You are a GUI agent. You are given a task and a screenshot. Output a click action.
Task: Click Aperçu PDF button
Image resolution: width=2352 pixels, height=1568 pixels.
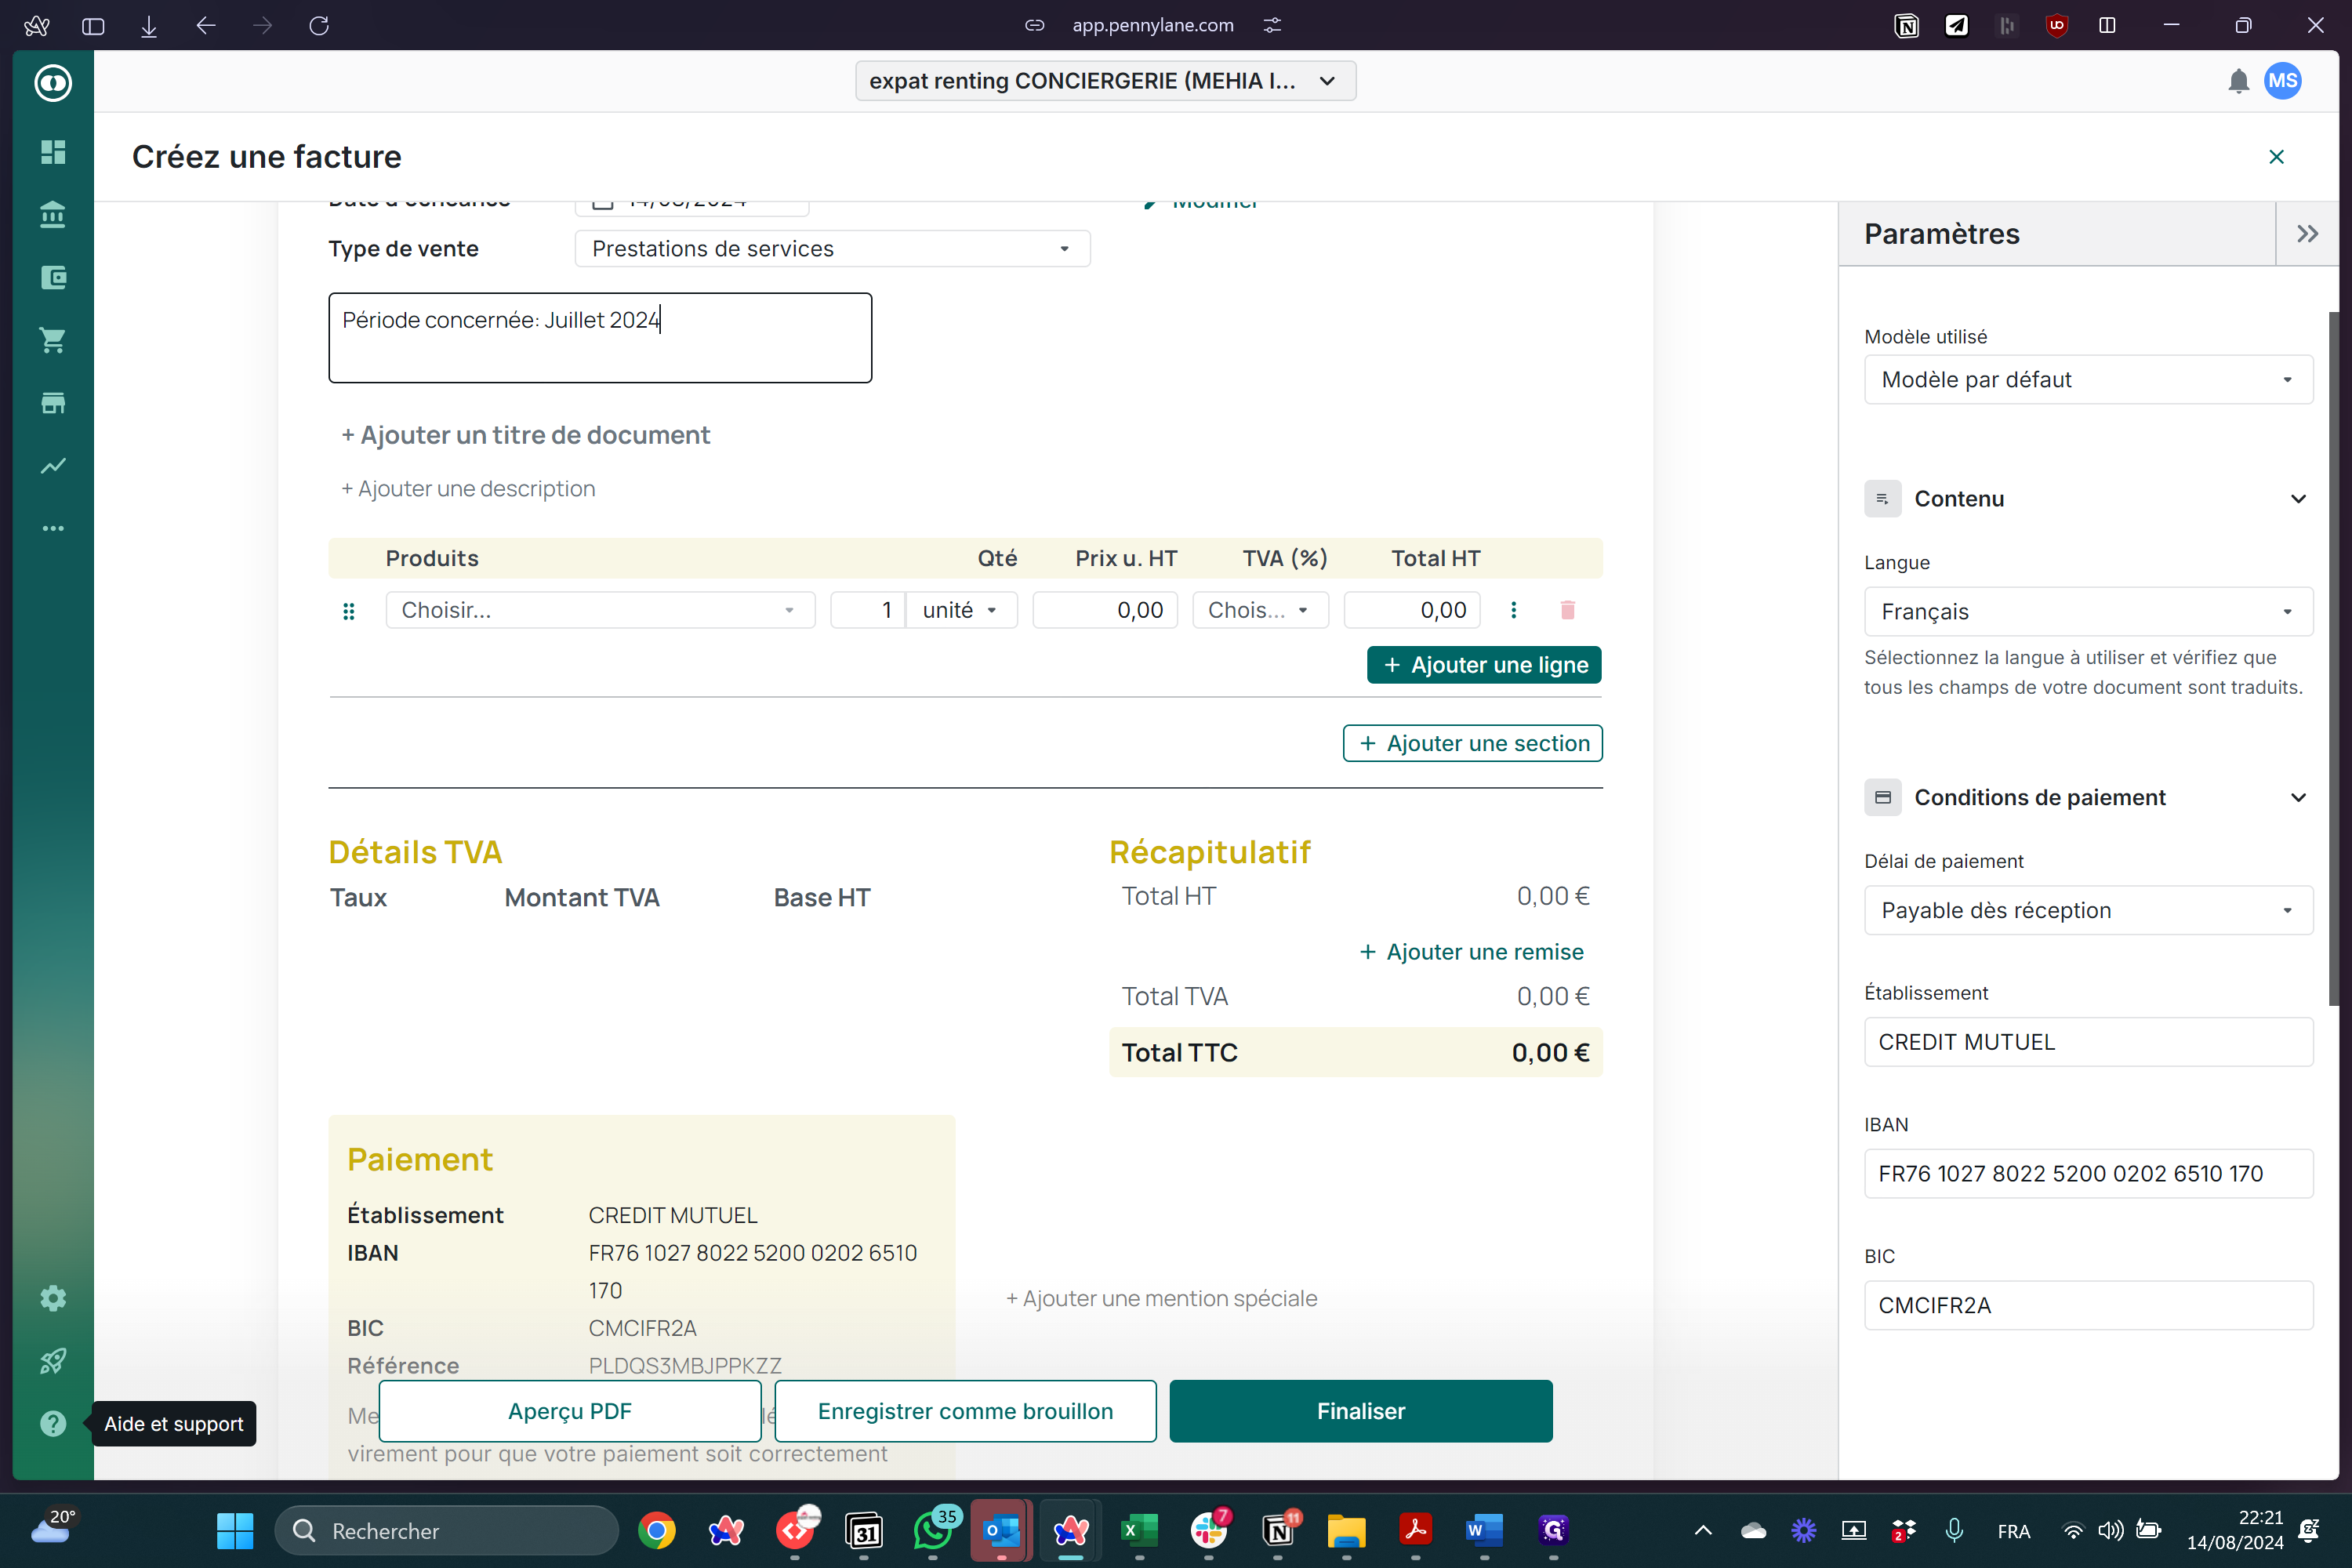(570, 1411)
